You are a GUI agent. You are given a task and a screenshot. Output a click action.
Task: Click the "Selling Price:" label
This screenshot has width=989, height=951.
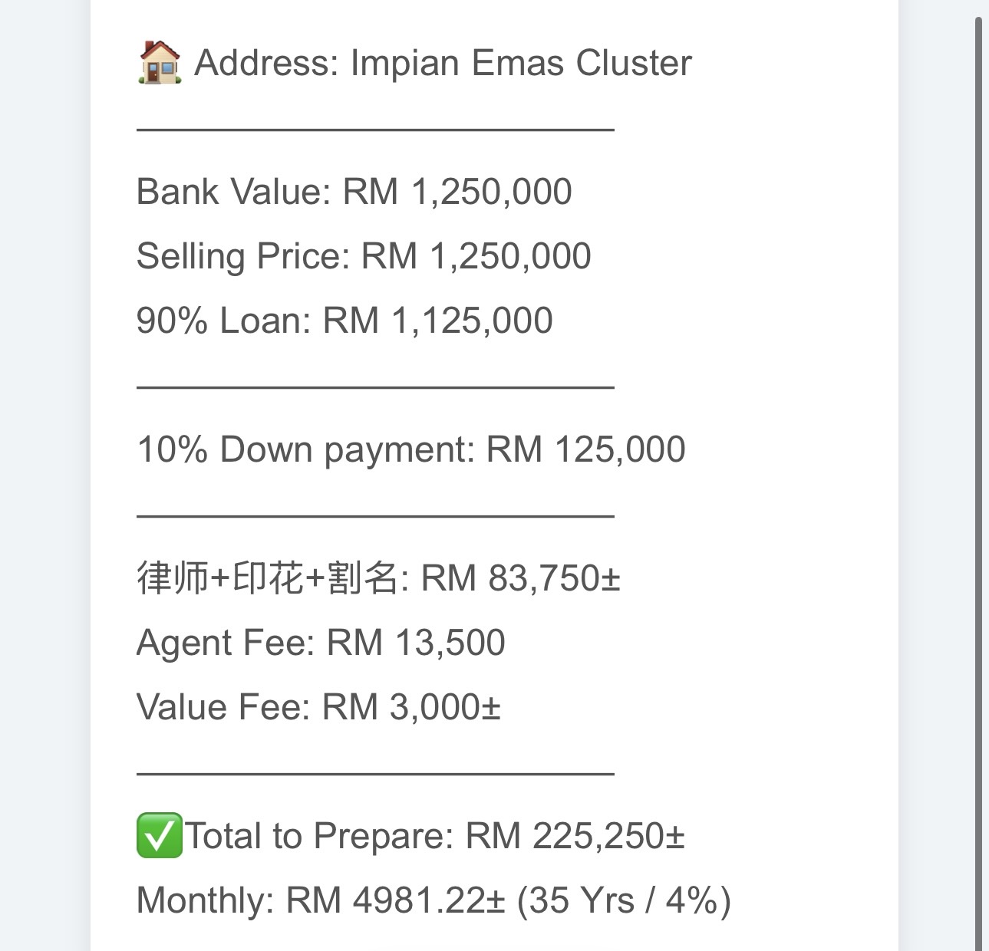(x=243, y=256)
